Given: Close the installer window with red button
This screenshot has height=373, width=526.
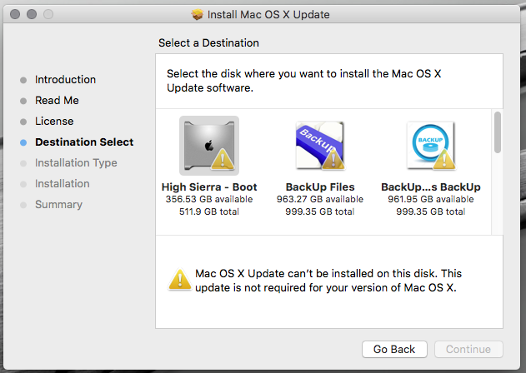Looking at the screenshot, I should [x=15, y=14].
